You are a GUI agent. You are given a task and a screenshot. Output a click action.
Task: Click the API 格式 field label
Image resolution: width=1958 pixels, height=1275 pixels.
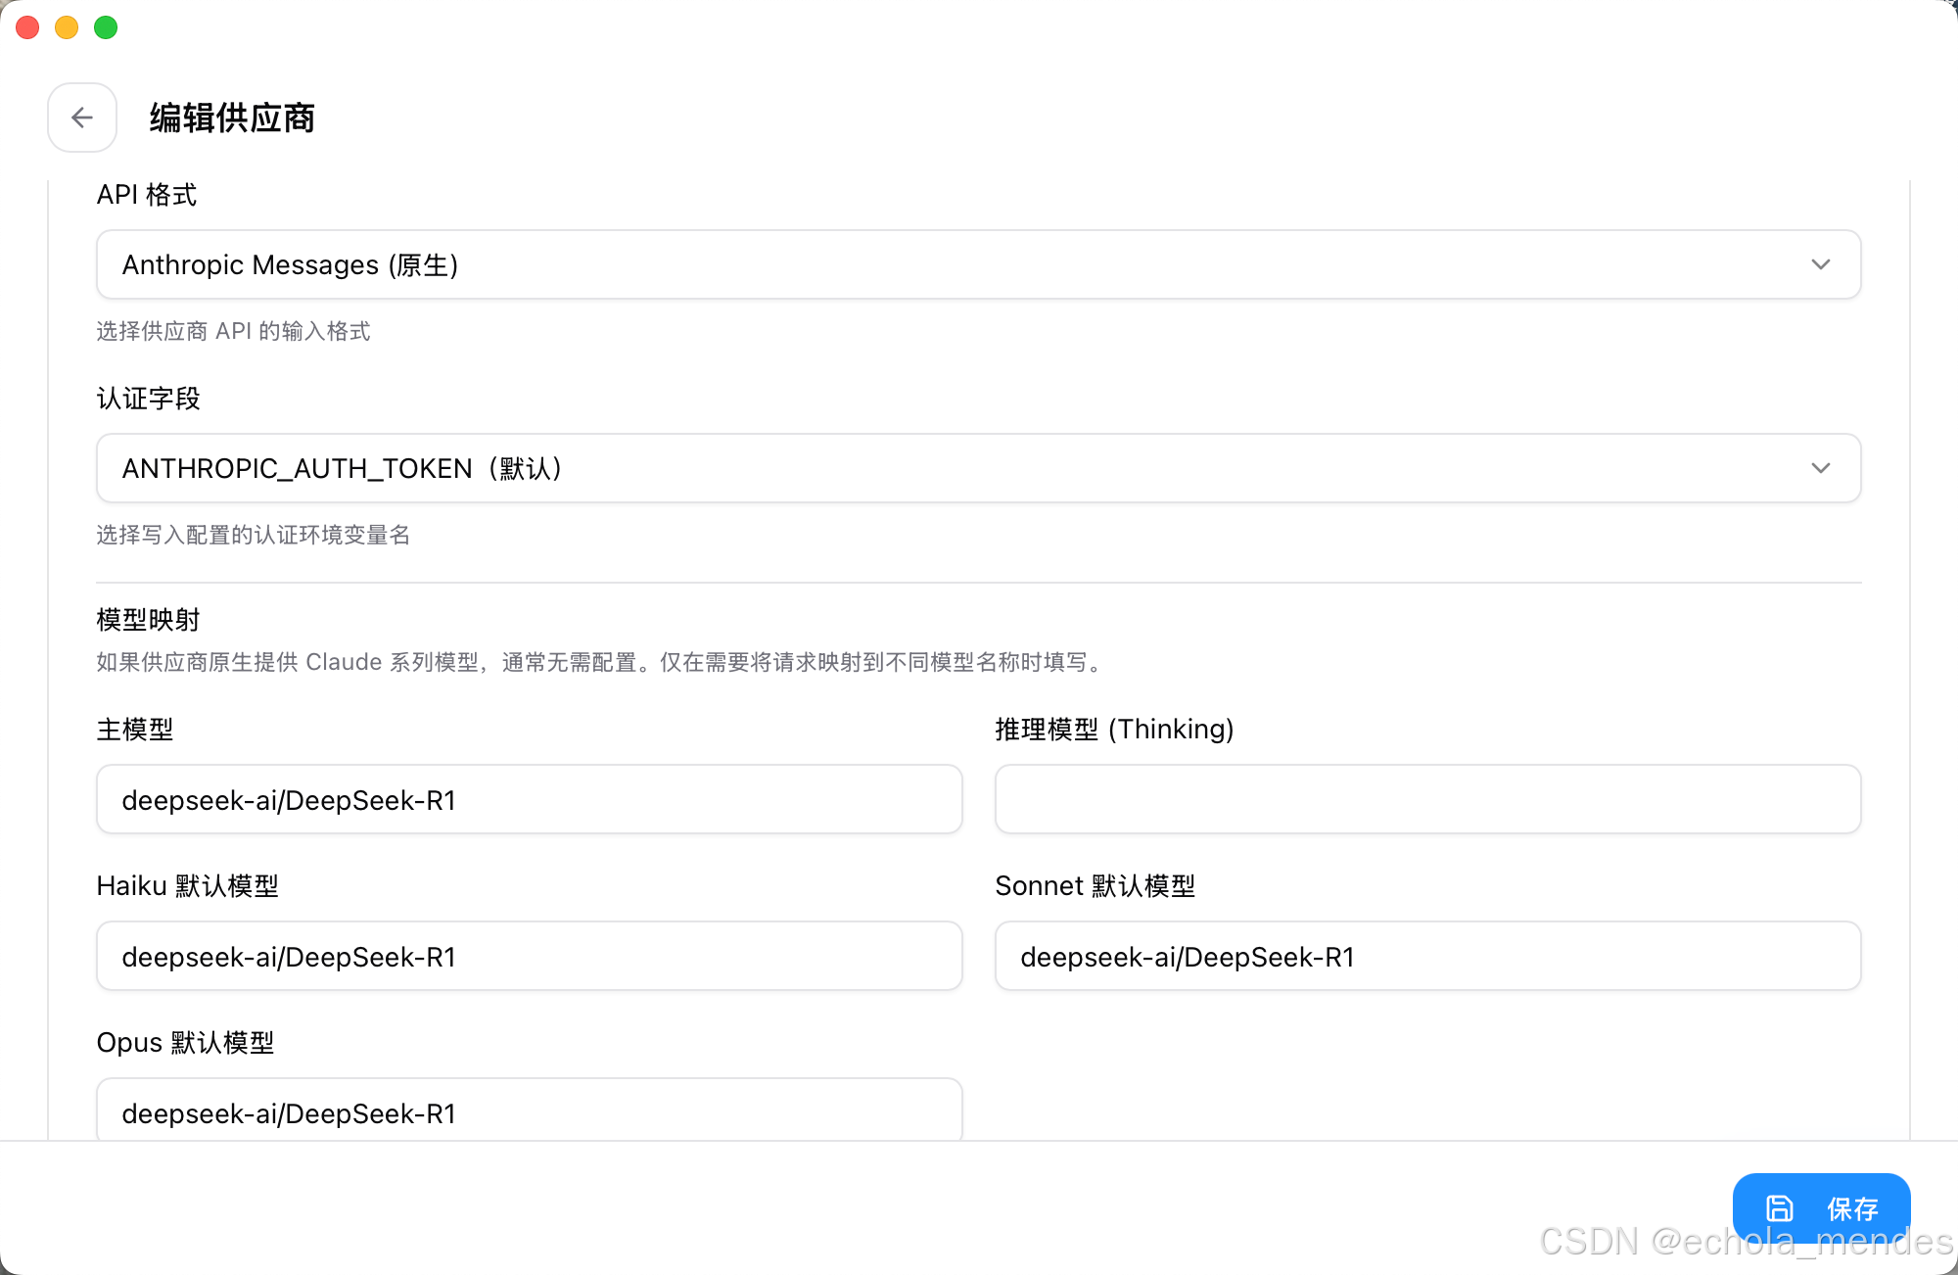point(147,195)
